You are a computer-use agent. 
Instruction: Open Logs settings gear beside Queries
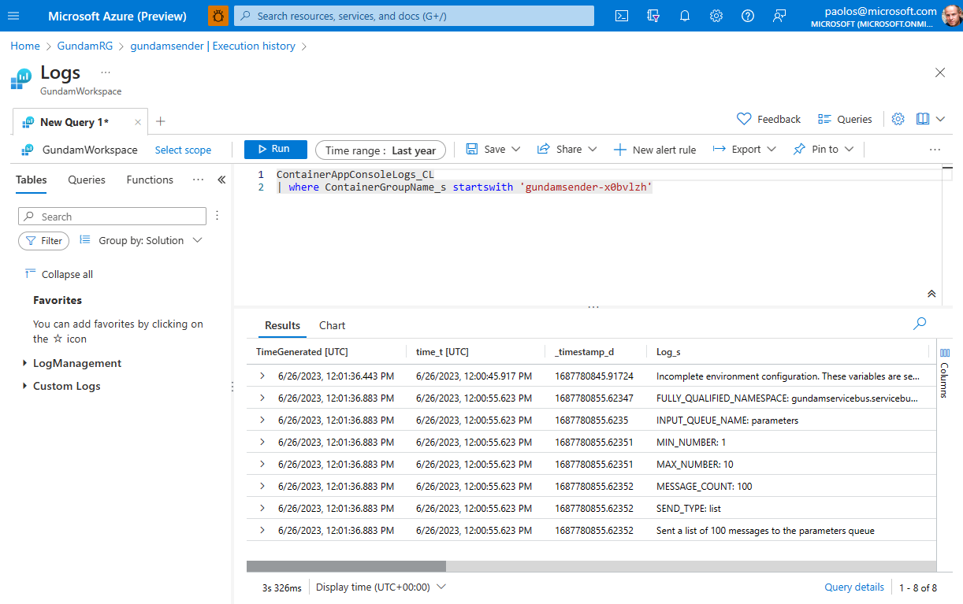(898, 119)
